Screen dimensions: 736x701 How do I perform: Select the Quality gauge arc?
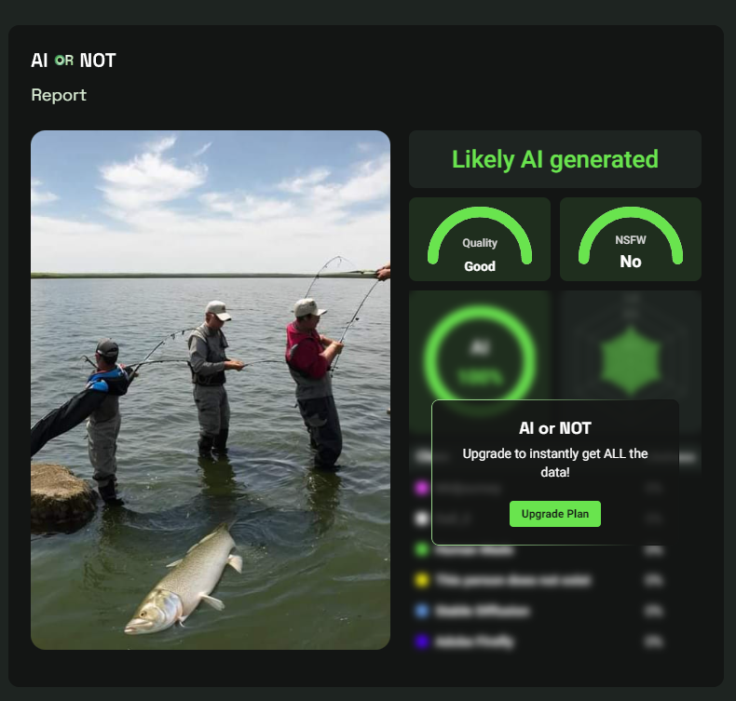coord(480,235)
